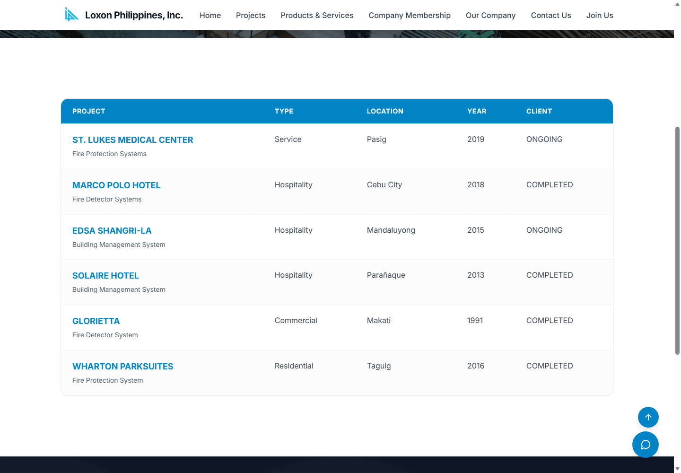Go to the Projects page

(251, 15)
